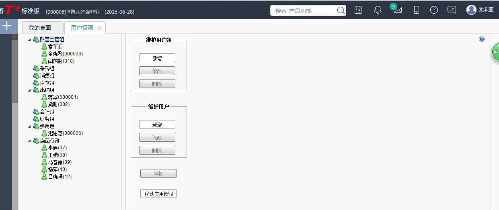
Task: Open the help question mark in the header
Action: coord(434,10)
